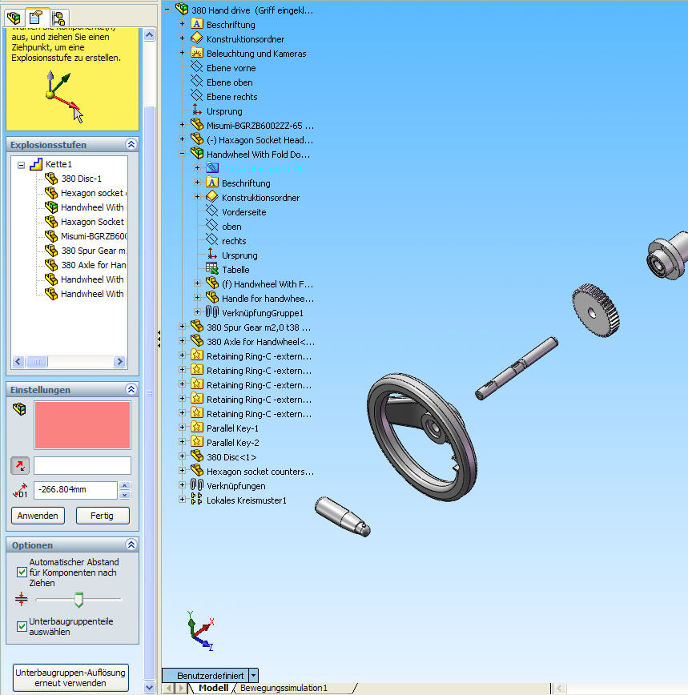Click the component spacing slider handle
The height and width of the screenshot is (695, 688).
78,600
